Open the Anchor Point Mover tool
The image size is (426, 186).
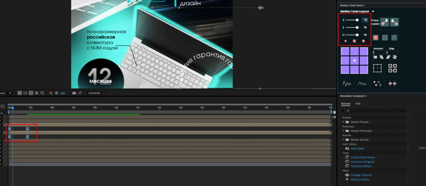[363, 157]
